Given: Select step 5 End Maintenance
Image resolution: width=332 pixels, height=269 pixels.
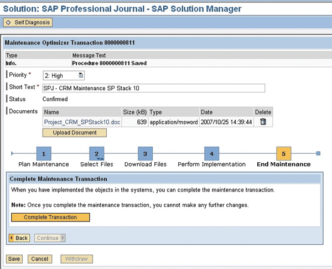Looking at the screenshot, I should tap(284, 153).
